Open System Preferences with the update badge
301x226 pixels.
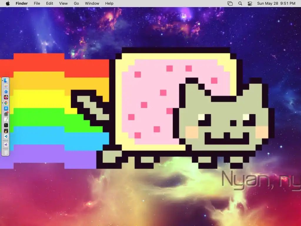point(6,114)
